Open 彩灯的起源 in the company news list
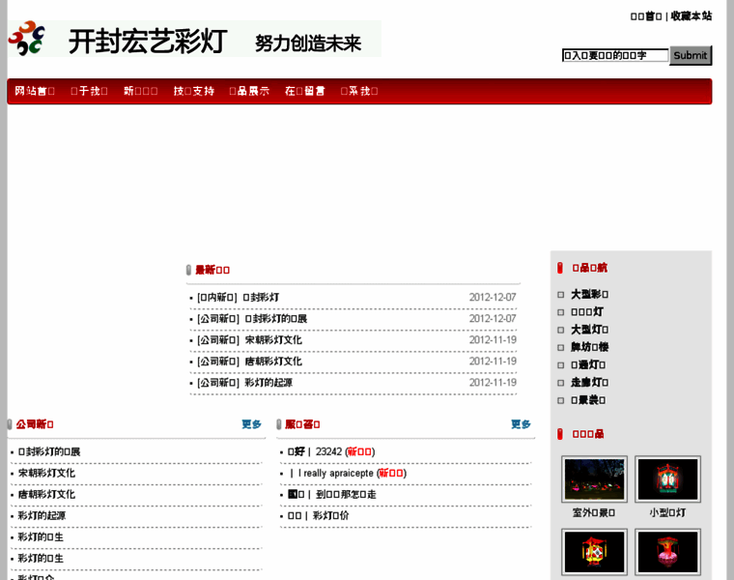Viewport: 734px width, 580px height. [42, 515]
